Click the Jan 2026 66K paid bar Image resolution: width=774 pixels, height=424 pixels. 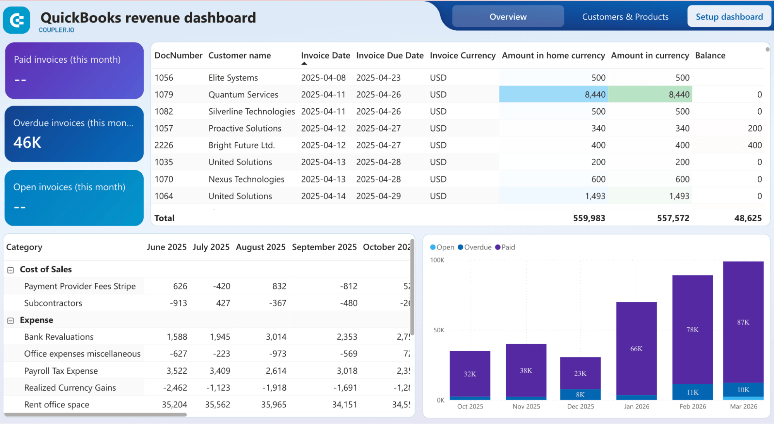637,349
